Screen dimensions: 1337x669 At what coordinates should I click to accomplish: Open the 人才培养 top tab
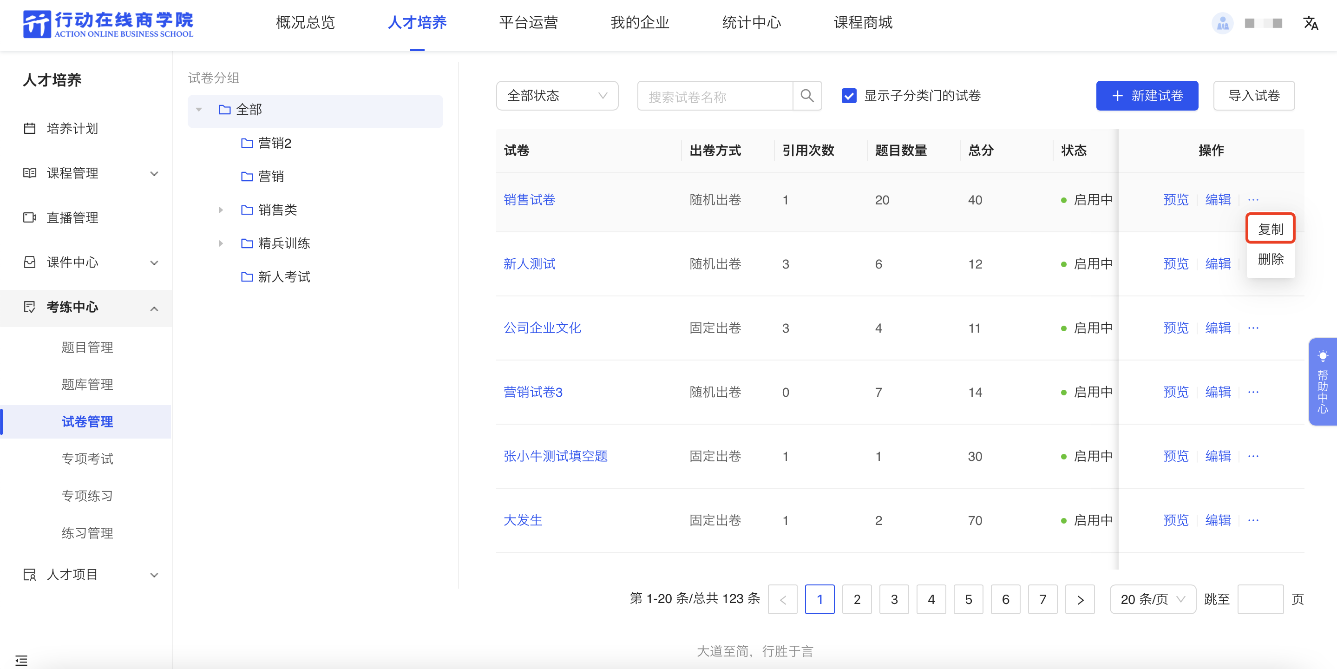(417, 22)
